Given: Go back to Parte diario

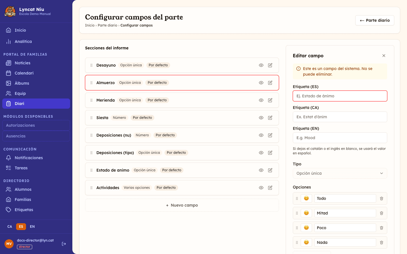Looking at the screenshot, I should click(x=375, y=20).
